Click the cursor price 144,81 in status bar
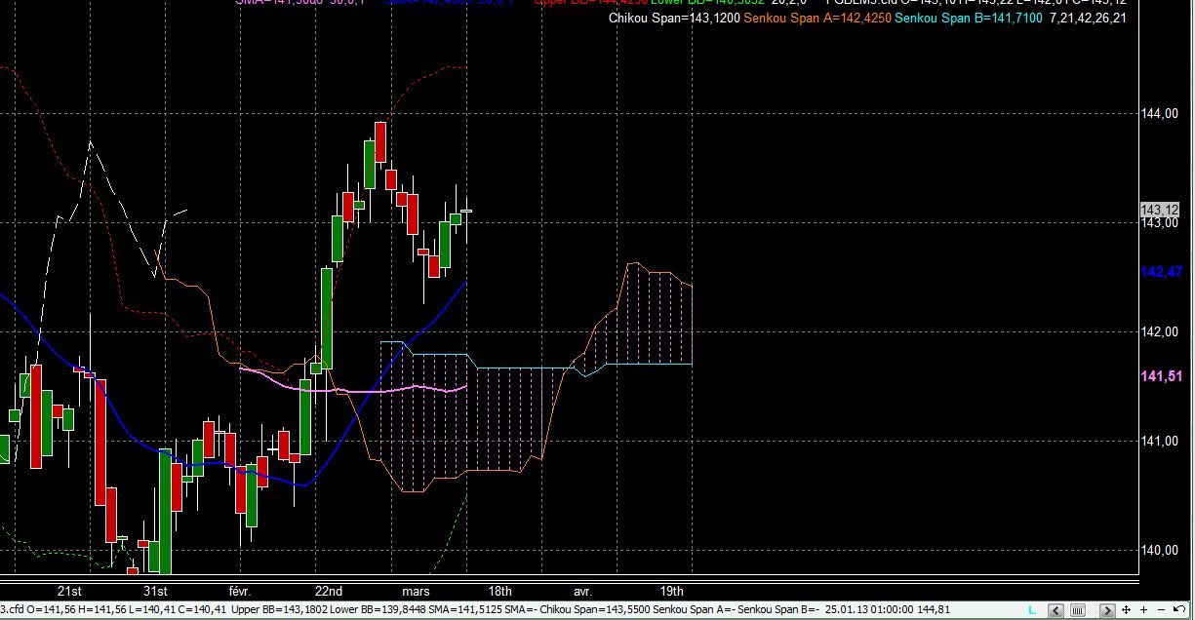The height and width of the screenshot is (620, 1195). pos(936,610)
